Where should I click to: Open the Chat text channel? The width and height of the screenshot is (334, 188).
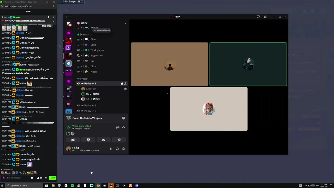[102, 39]
